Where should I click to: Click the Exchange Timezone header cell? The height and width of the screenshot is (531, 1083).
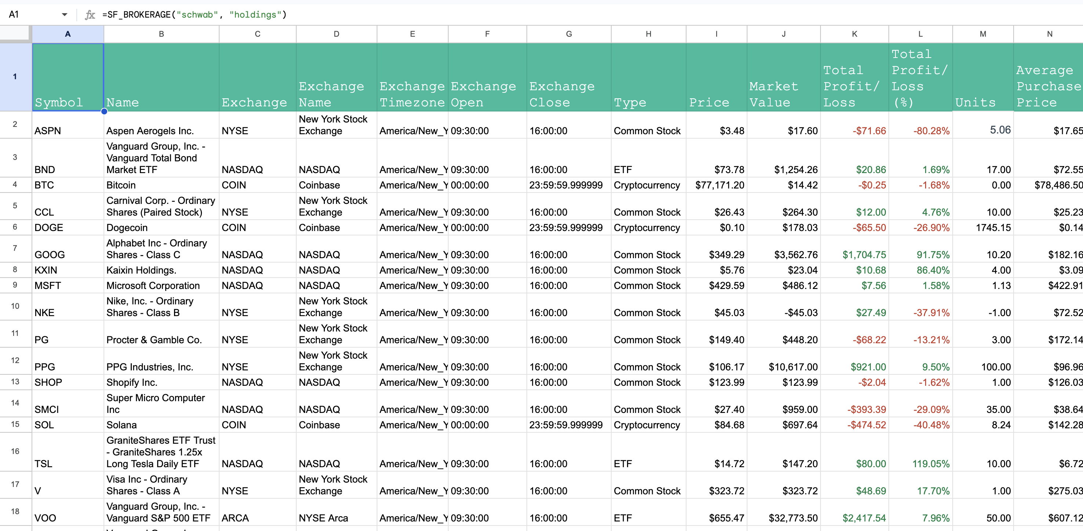(412, 77)
